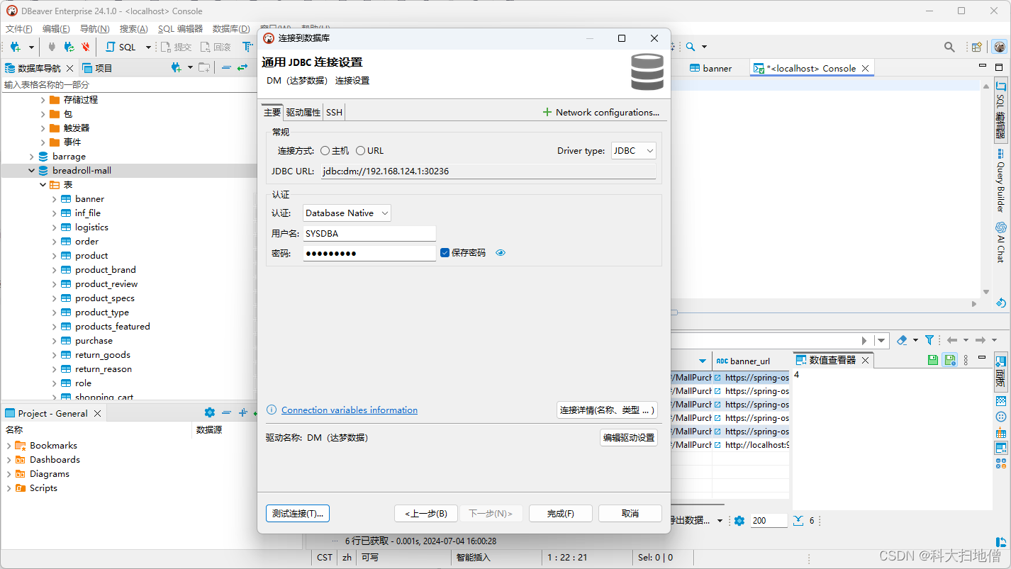
Task: Select the products_featured table
Action: point(113,327)
